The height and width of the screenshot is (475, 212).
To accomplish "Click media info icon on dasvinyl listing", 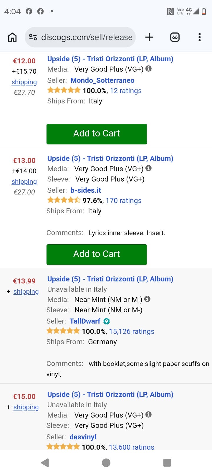I will (x=149, y=415).
